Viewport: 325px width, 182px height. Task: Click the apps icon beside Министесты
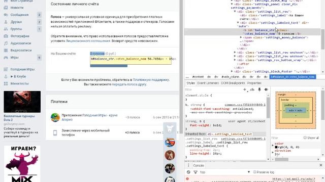coord(6,83)
